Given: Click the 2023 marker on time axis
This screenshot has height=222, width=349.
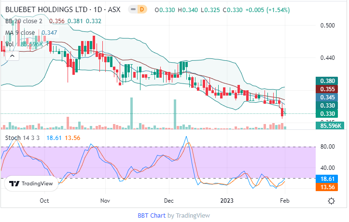Looking at the screenshot, I should pos(227,200).
